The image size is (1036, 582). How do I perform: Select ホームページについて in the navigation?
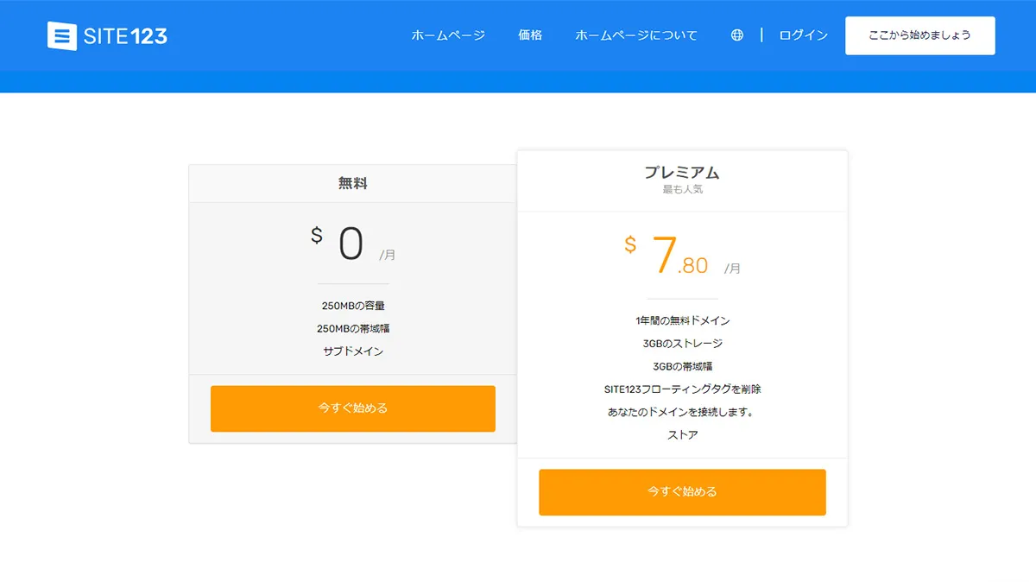pos(636,35)
